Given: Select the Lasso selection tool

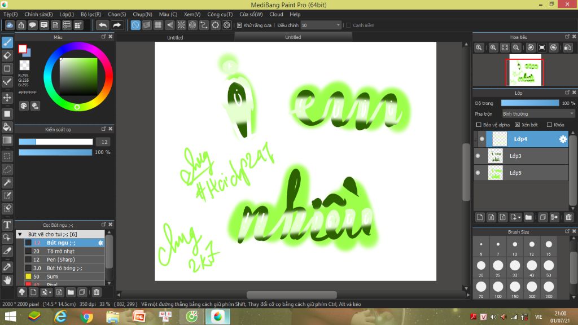Looking at the screenshot, I should [7, 169].
